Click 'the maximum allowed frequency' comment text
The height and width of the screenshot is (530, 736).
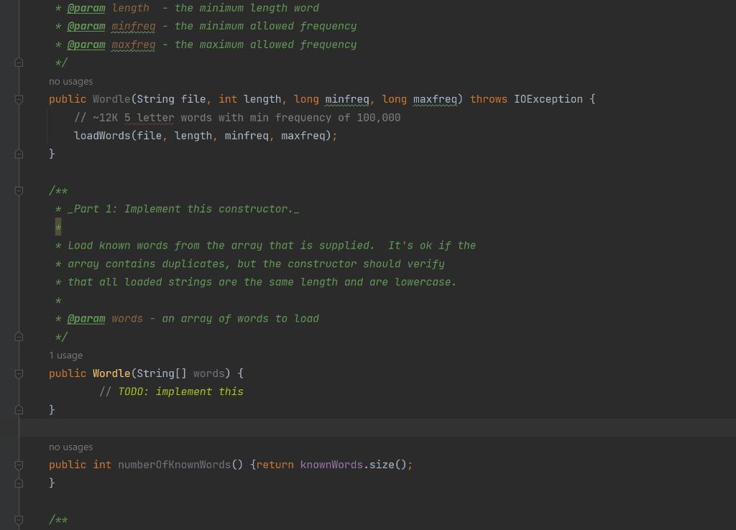coord(265,45)
